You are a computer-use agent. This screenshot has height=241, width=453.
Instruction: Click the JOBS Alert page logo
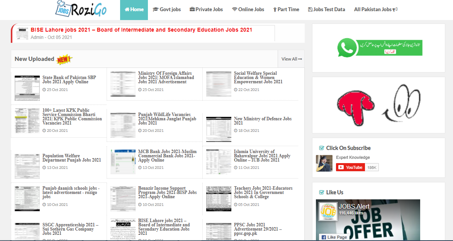pos(327,211)
